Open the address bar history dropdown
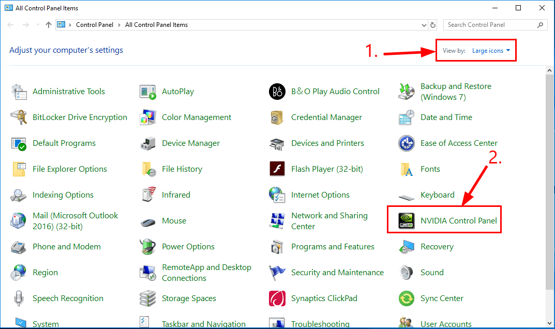Image resolution: width=555 pixels, height=329 pixels. (x=424, y=24)
